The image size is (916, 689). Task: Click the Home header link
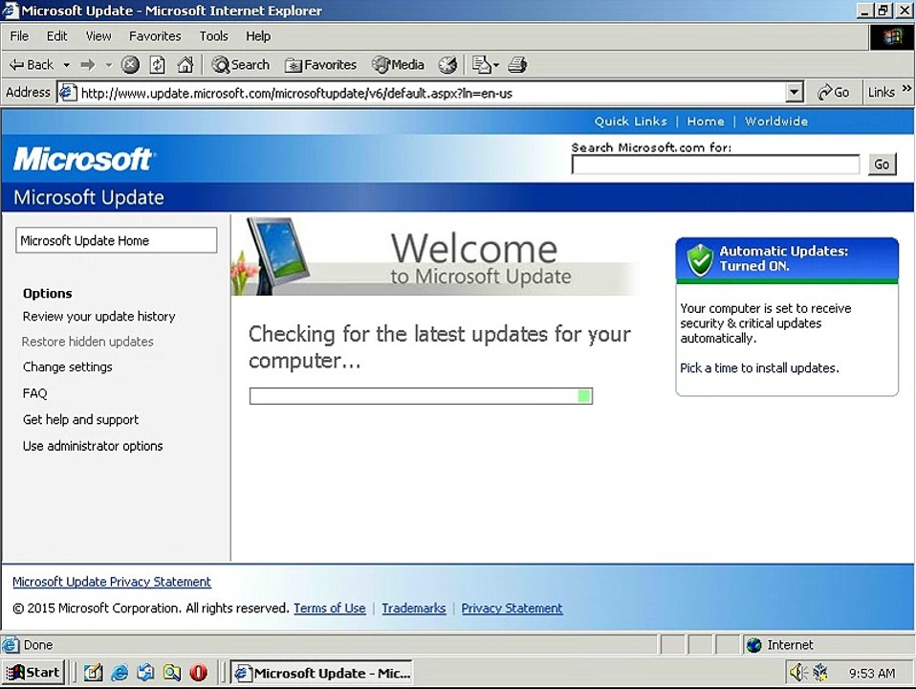click(705, 122)
